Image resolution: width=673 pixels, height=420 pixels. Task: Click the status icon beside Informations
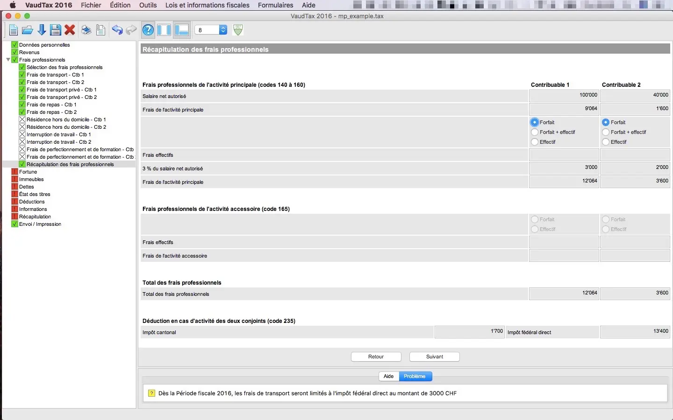[x=14, y=209]
